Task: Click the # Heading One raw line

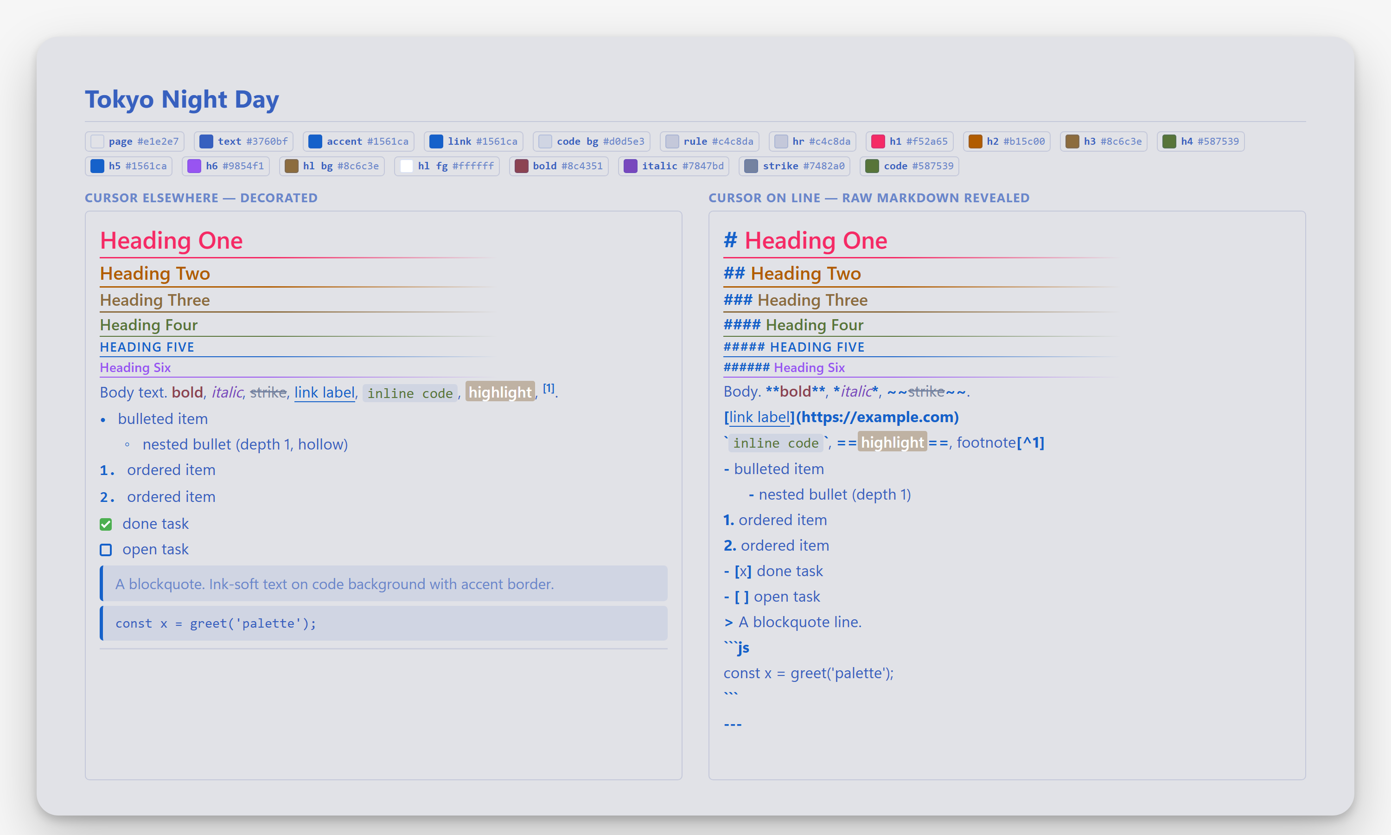Action: point(806,241)
